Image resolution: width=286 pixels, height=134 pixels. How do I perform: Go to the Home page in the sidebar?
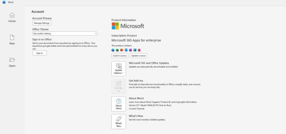(x=12, y=18)
